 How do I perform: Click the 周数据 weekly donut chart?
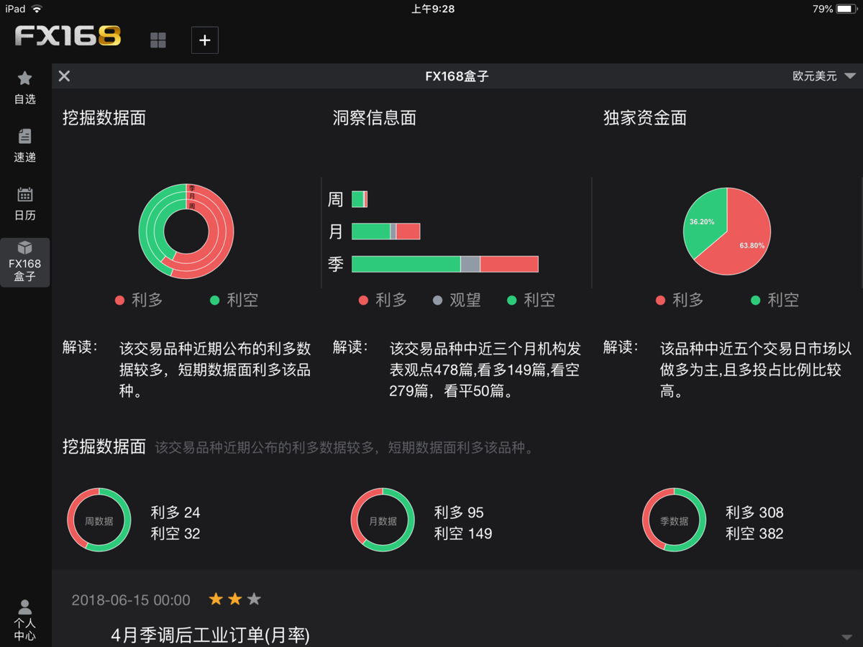[99, 520]
